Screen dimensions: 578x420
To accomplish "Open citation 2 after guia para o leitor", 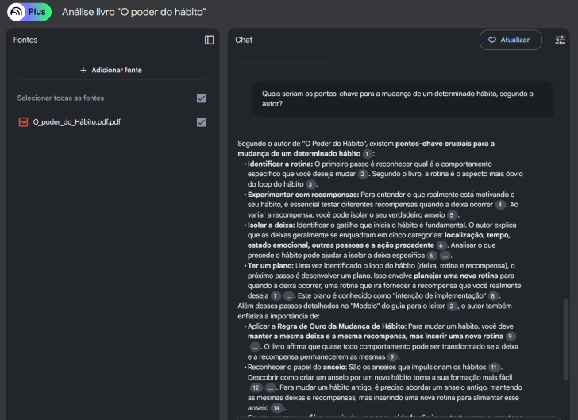I will [452, 306].
